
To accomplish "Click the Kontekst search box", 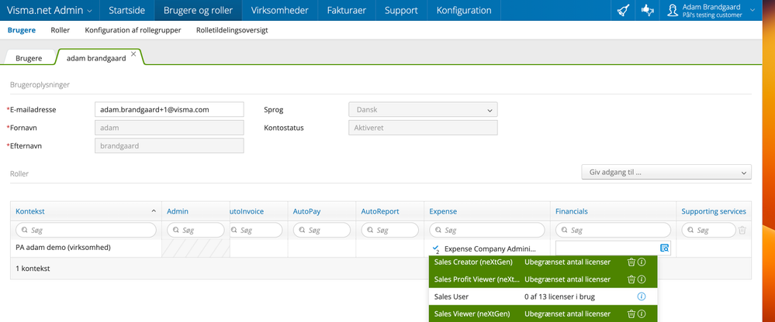I will 86,230.
